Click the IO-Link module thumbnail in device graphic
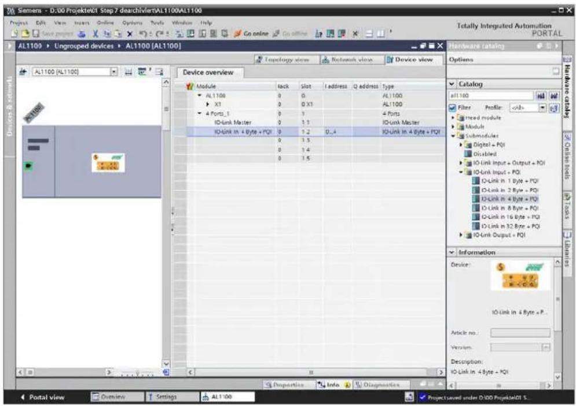The width and height of the screenshot is (576, 406). [x=108, y=163]
